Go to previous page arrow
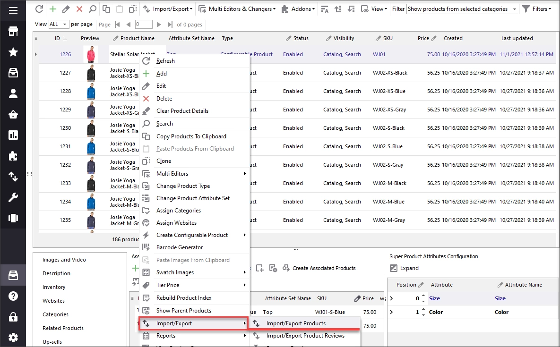Screen dimensions: 560x347 [128, 25]
